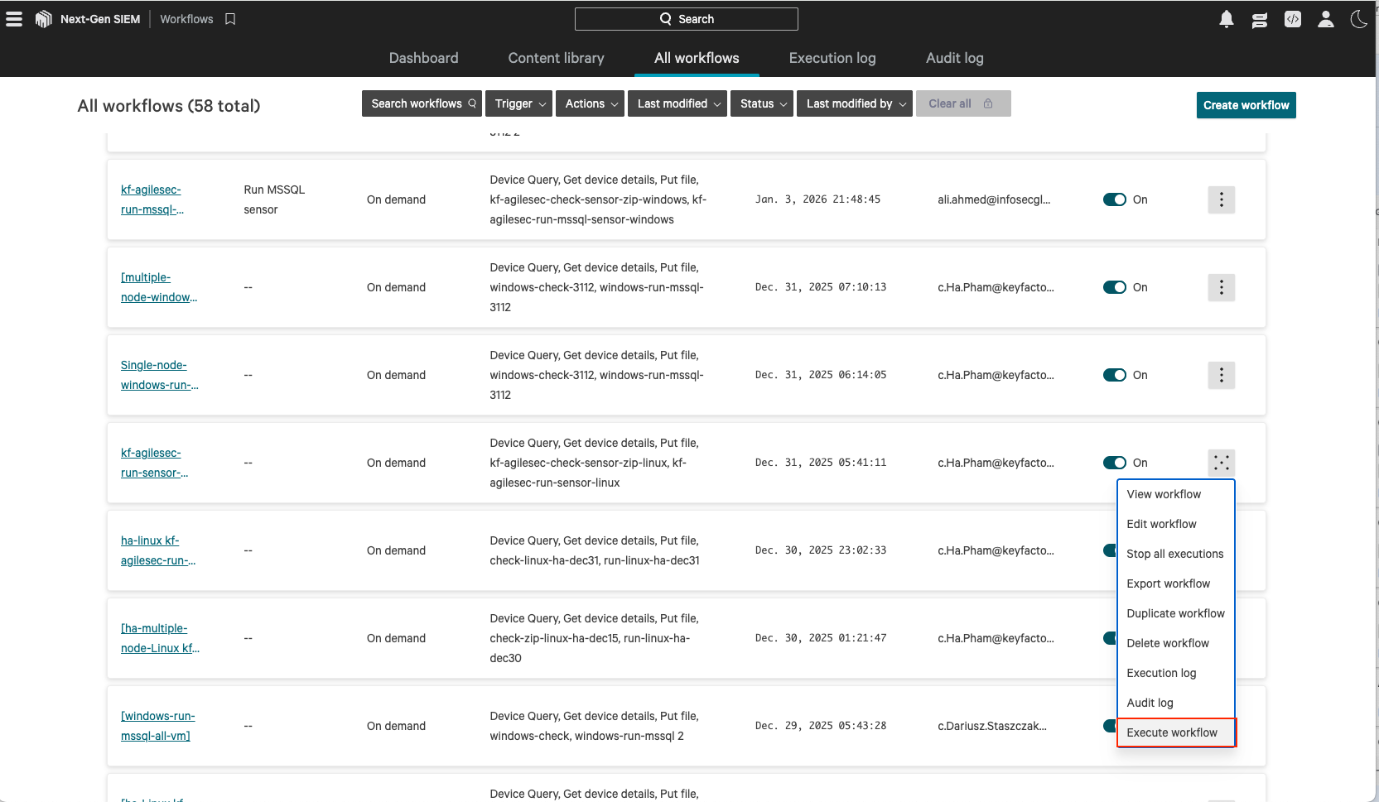Open the hamburger navigation menu

[14, 19]
